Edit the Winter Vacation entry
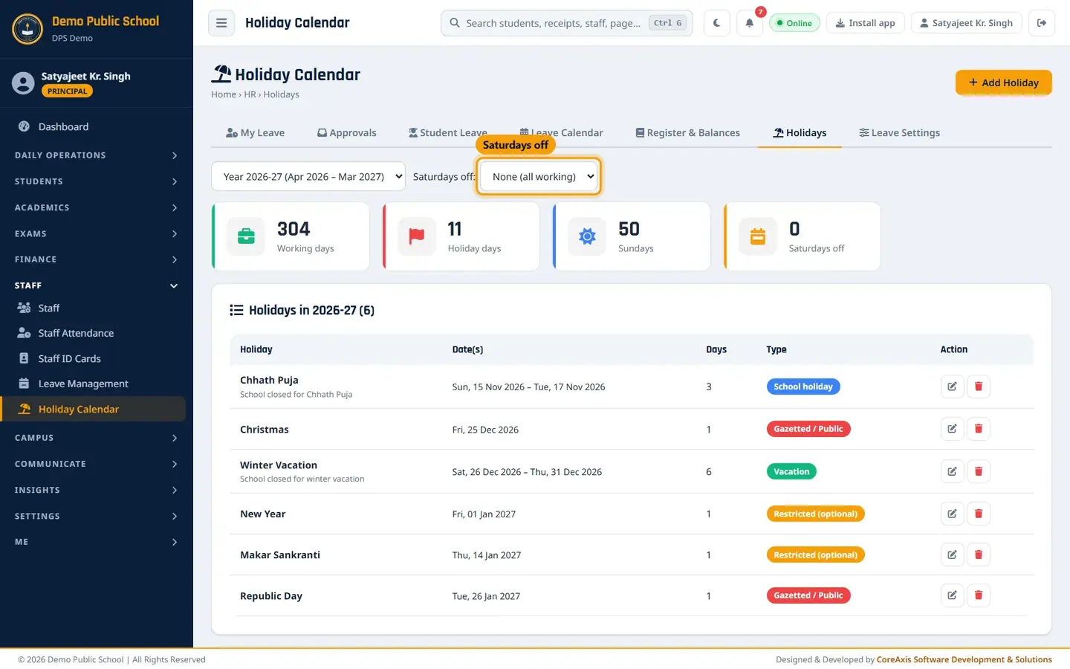The width and height of the screenshot is (1070, 669). click(952, 471)
